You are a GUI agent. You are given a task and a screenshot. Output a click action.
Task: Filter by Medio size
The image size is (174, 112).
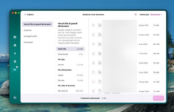coord(70,75)
